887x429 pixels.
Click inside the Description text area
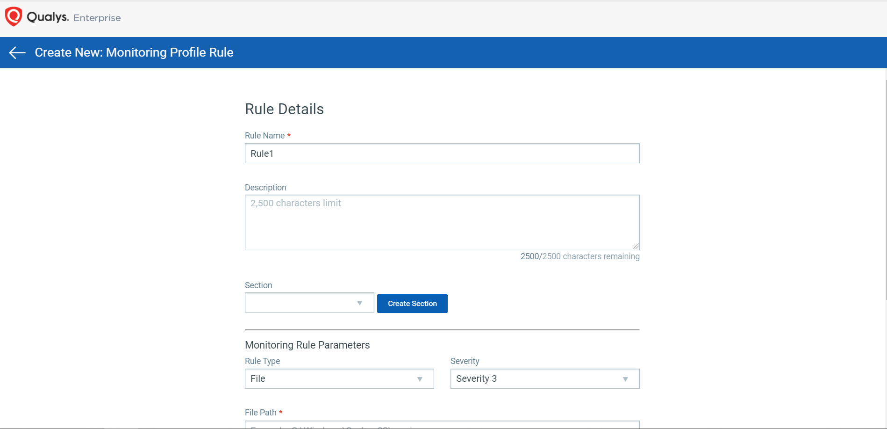coord(442,222)
